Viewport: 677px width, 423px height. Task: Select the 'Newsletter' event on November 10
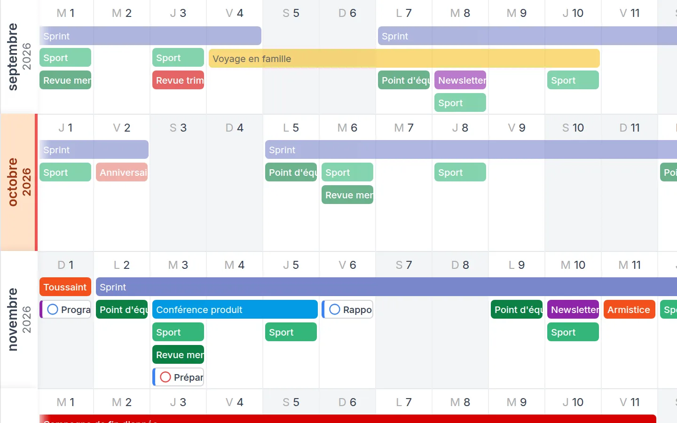point(573,309)
